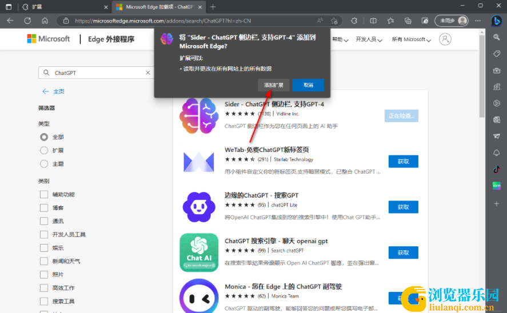Click 添加扩展 in the dialog
This screenshot has height=313, width=507.
[274, 85]
